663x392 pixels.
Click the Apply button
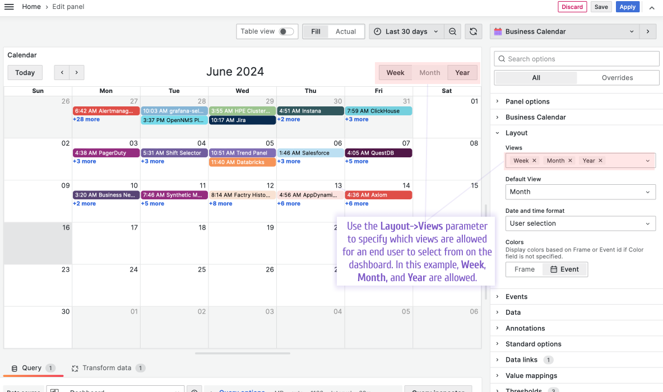tap(627, 7)
